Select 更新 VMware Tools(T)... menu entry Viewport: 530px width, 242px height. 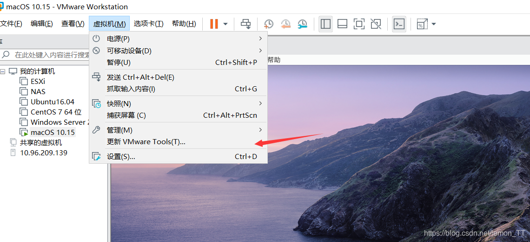(x=146, y=142)
